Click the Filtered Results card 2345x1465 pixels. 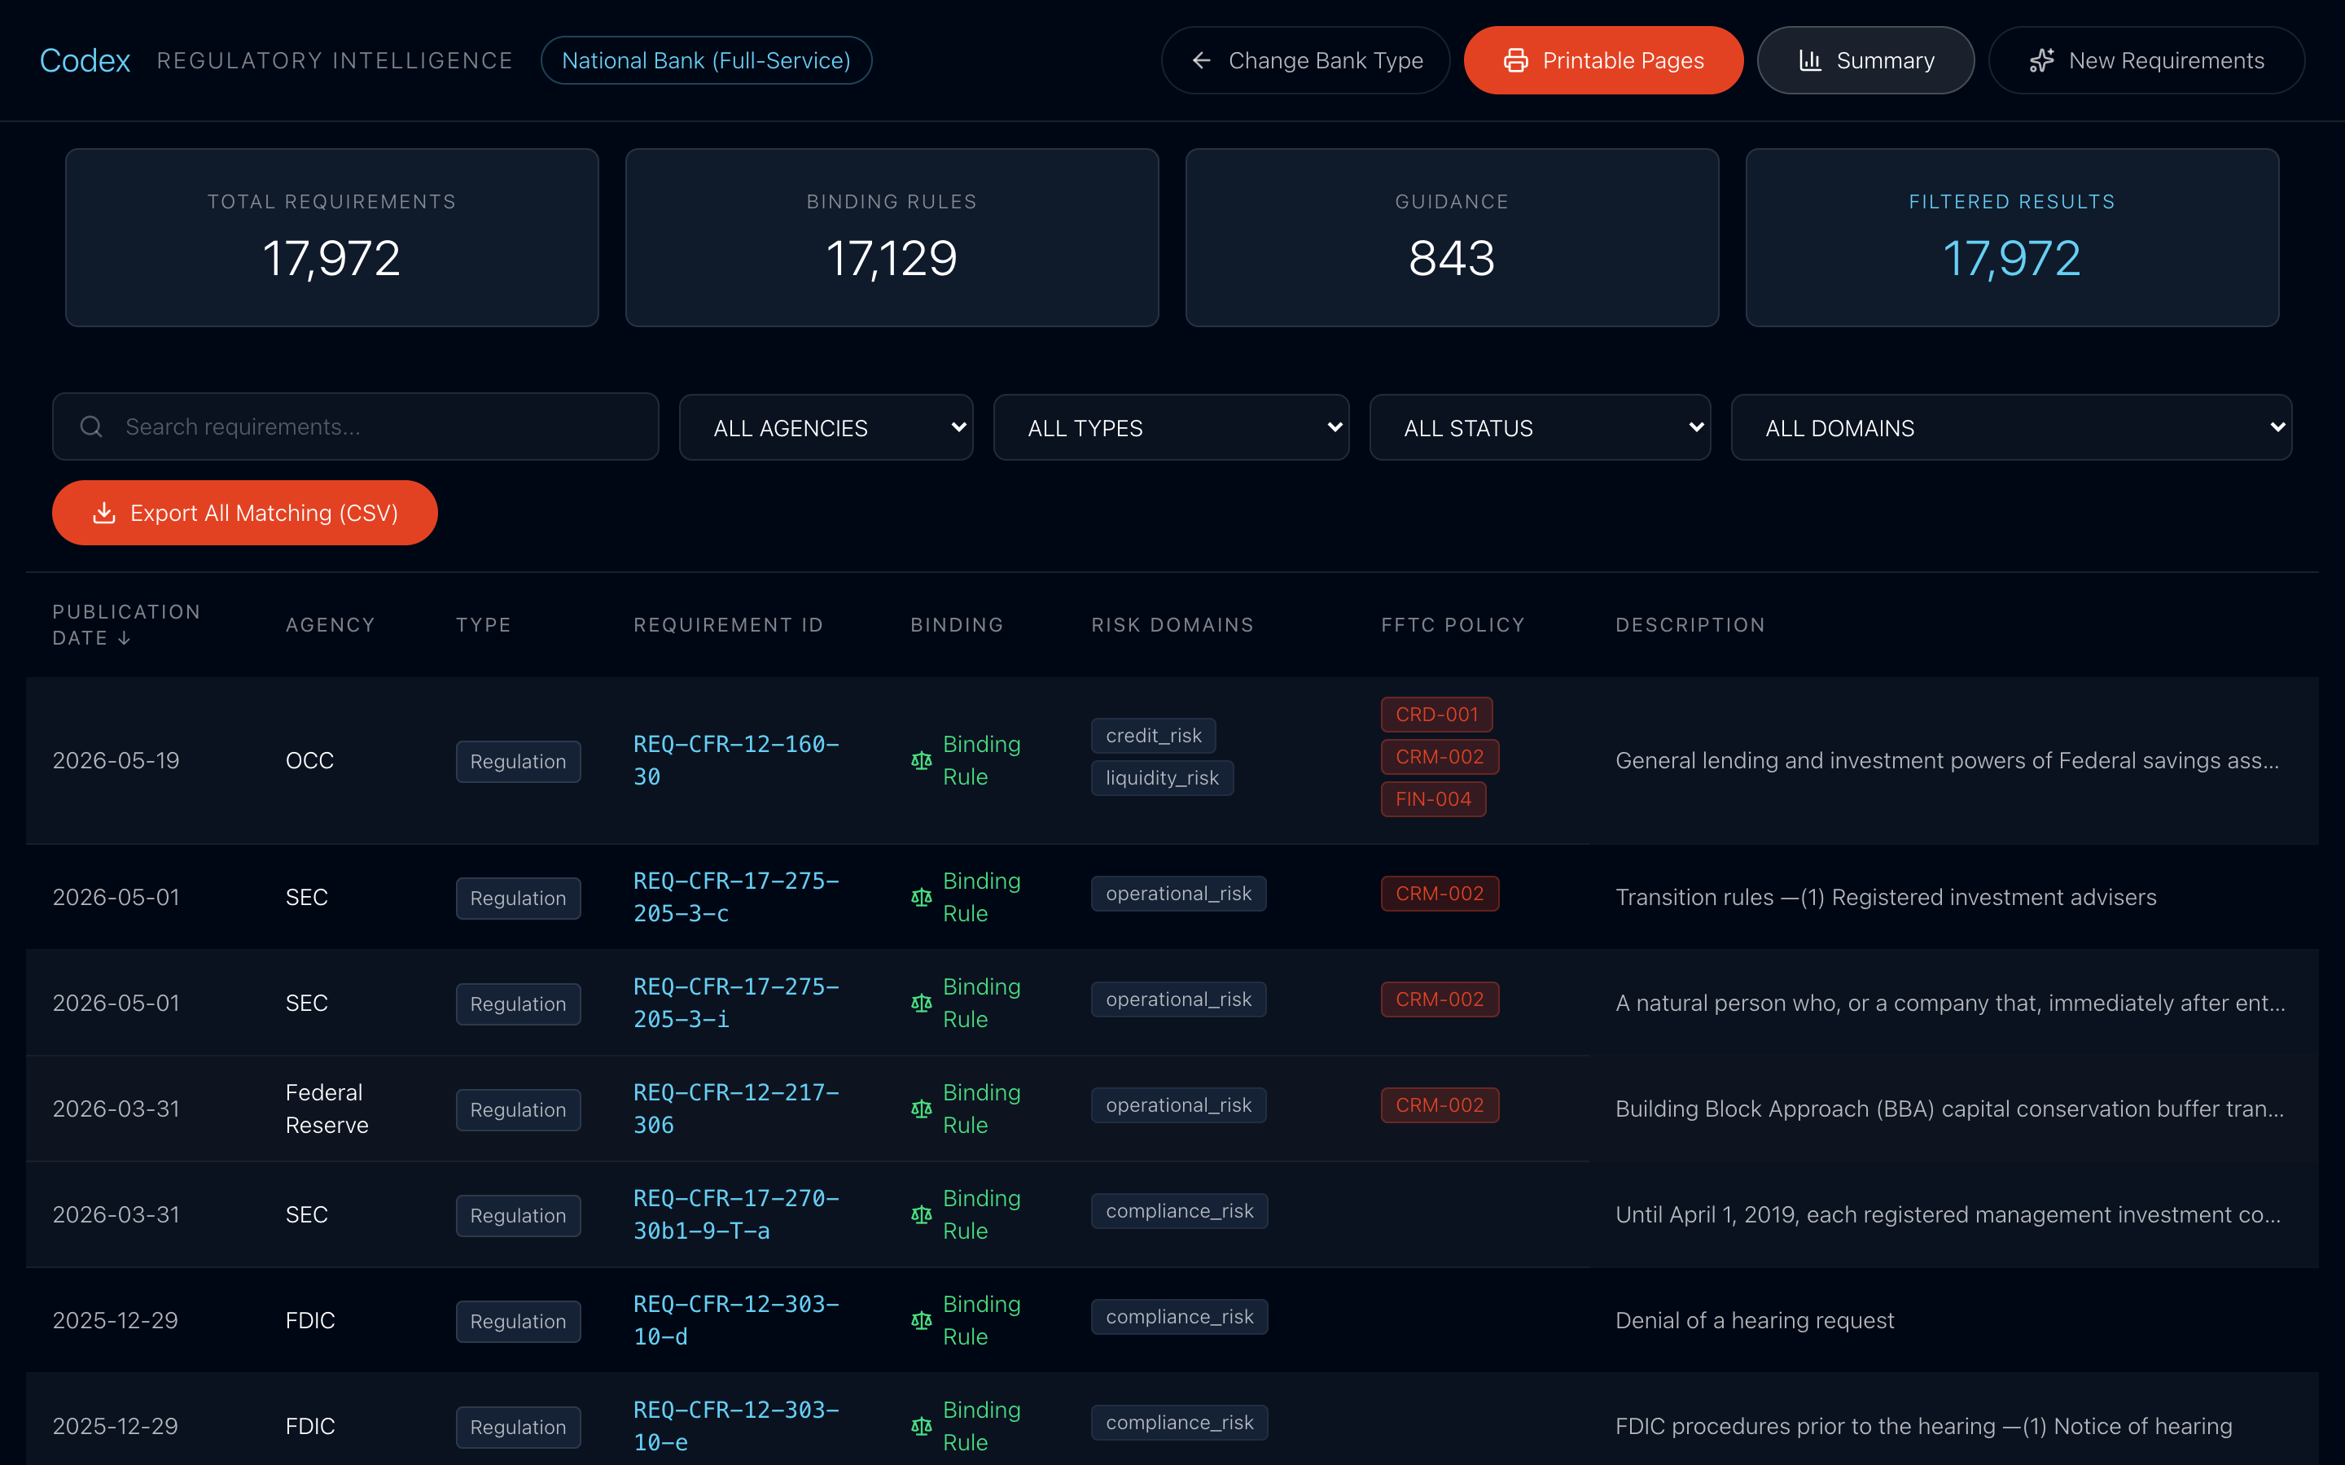2012,238
